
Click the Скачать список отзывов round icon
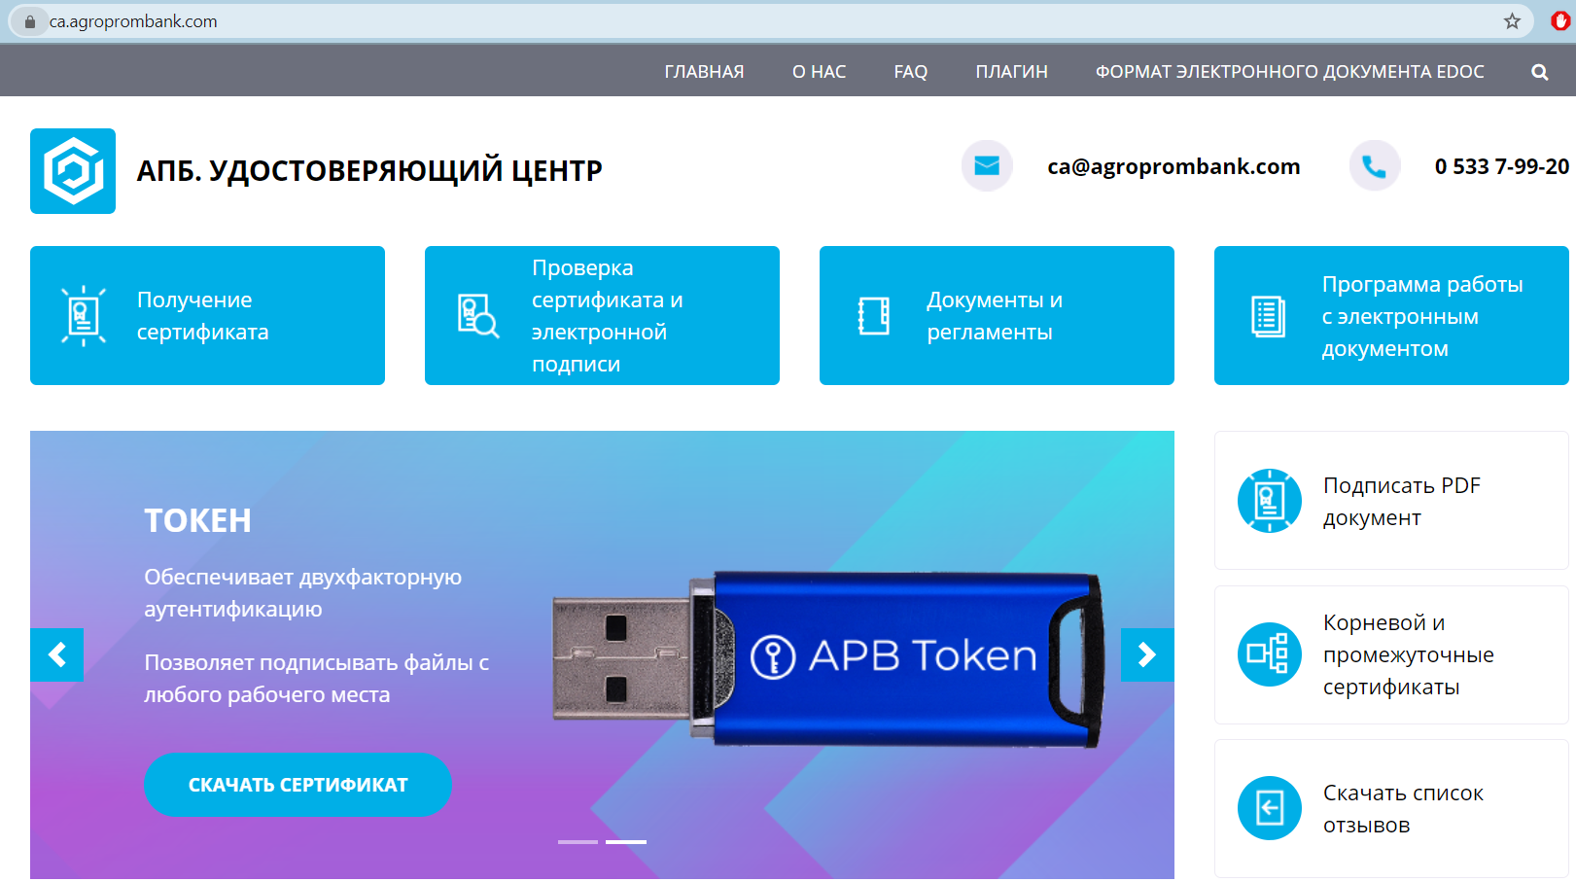pos(1270,808)
